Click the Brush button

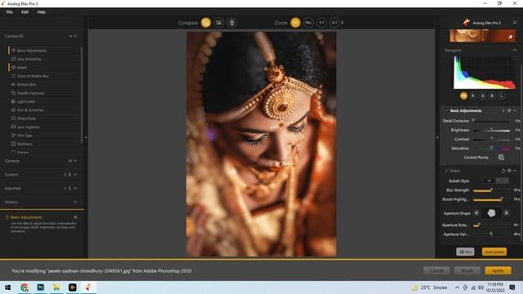coord(467,270)
